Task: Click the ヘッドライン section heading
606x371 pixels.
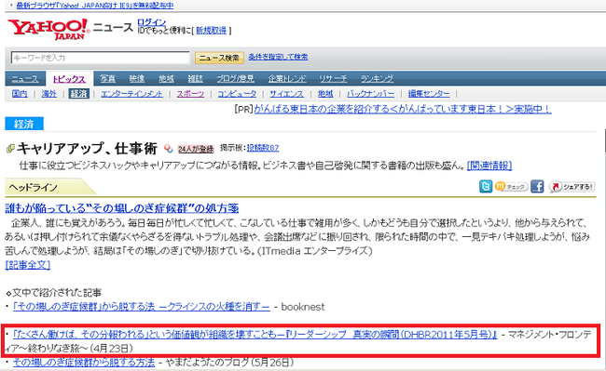Action: tap(34, 187)
